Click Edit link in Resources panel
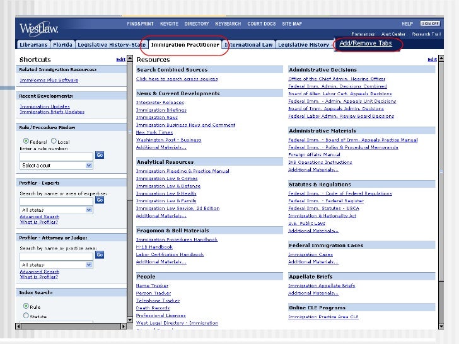 coord(432,59)
